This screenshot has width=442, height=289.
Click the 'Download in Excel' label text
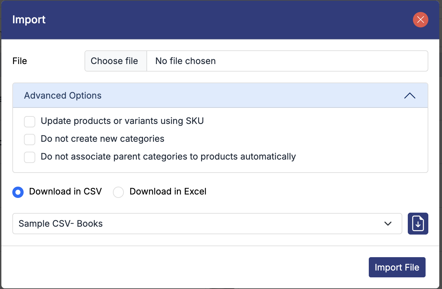pos(168,191)
